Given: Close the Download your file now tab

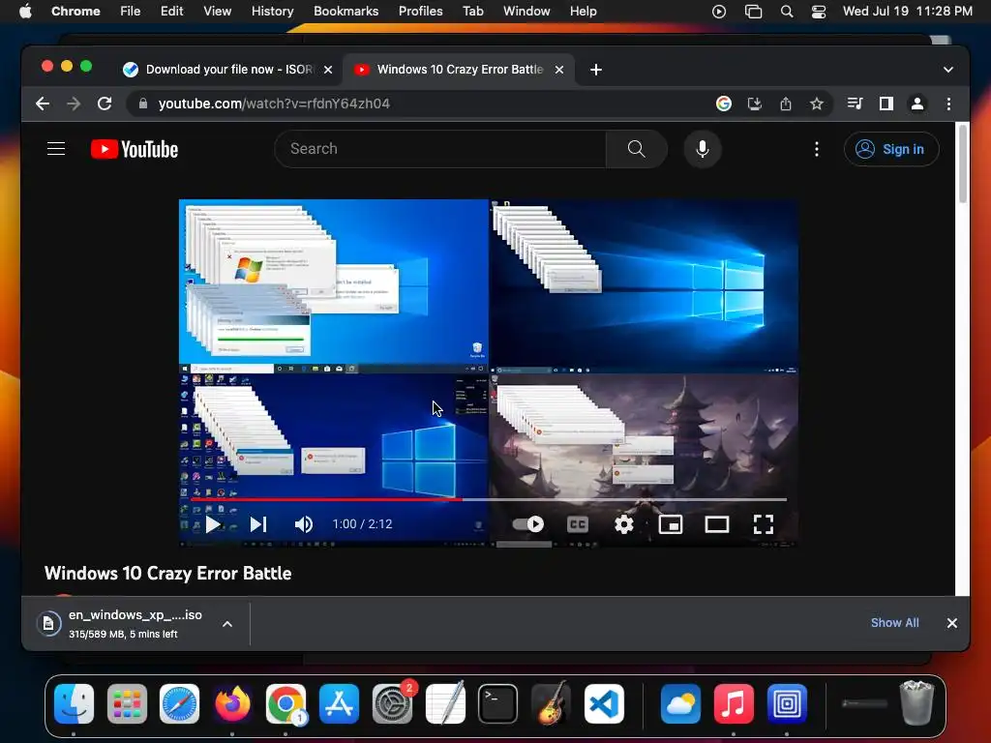Looking at the screenshot, I should coord(328,70).
